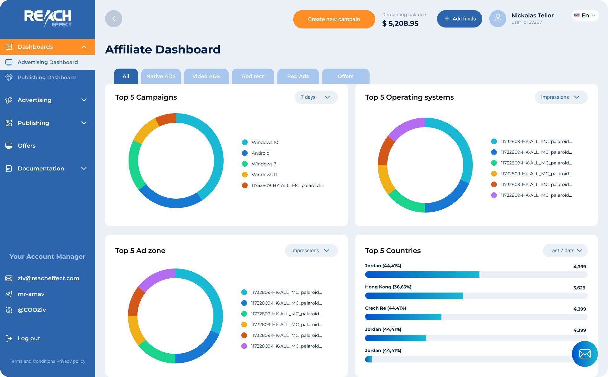
Task: Click Create new campaign button
Action: click(x=334, y=19)
